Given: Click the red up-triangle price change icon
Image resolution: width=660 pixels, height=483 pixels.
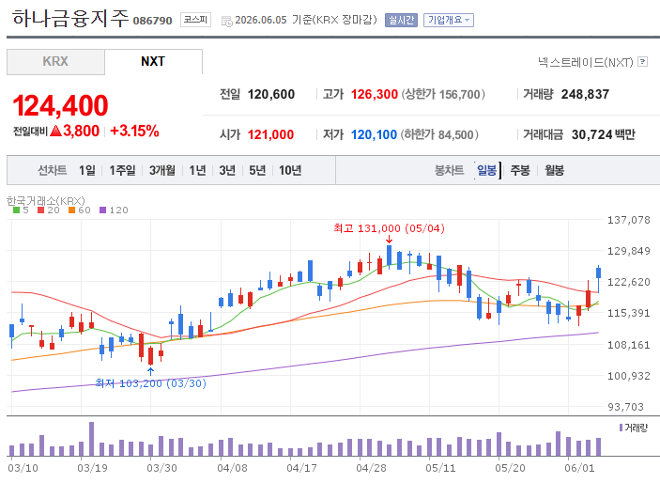Looking at the screenshot, I should tap(55, 131).
